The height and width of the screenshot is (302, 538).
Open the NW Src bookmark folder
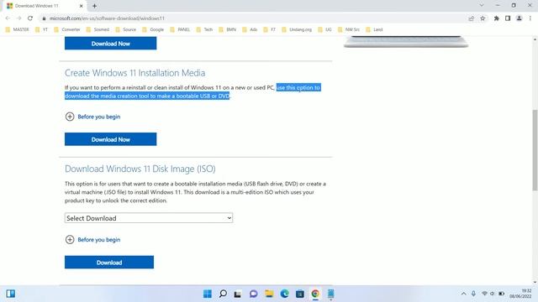[349, 29]
